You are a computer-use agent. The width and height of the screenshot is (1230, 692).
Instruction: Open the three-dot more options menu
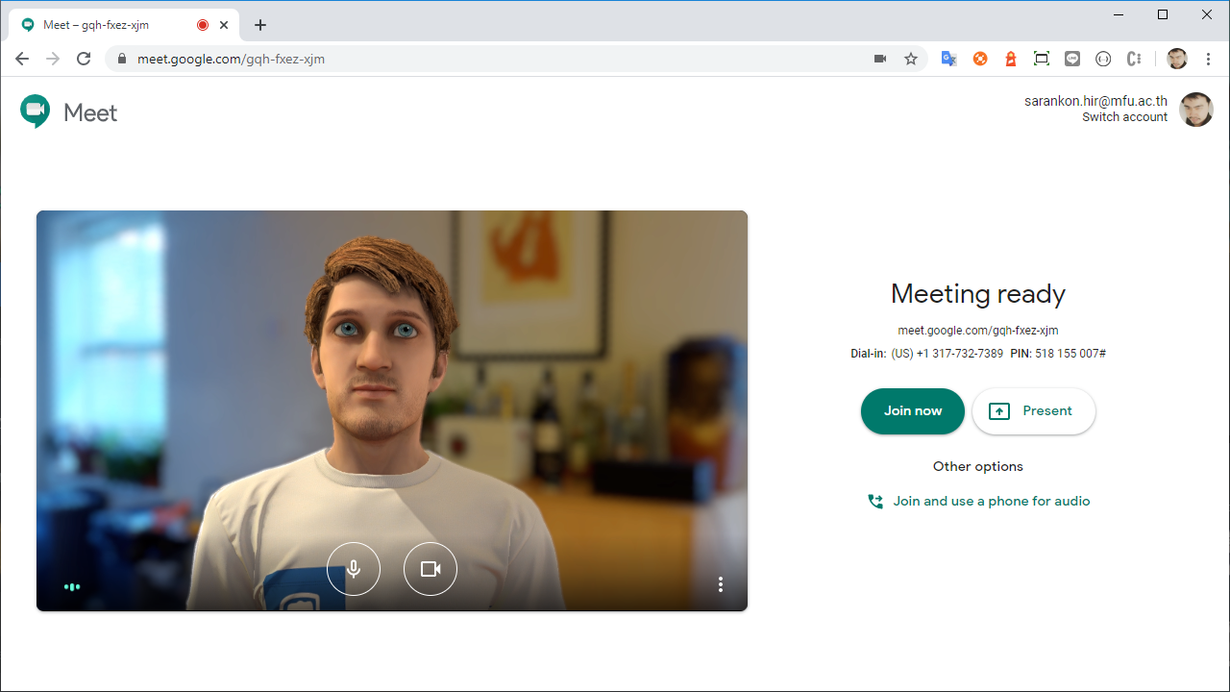tap(721, 584)
